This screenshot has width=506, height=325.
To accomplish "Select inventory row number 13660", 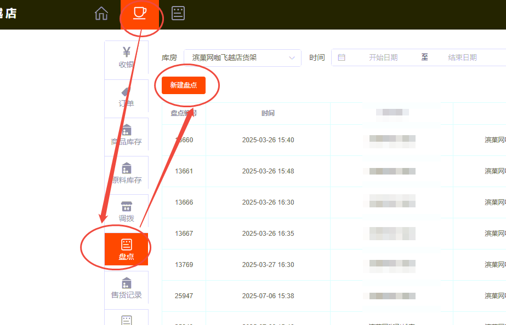I will pos(184,140).
